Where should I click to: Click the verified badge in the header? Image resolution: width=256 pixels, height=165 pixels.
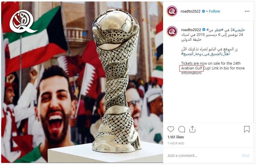(204, 11)
